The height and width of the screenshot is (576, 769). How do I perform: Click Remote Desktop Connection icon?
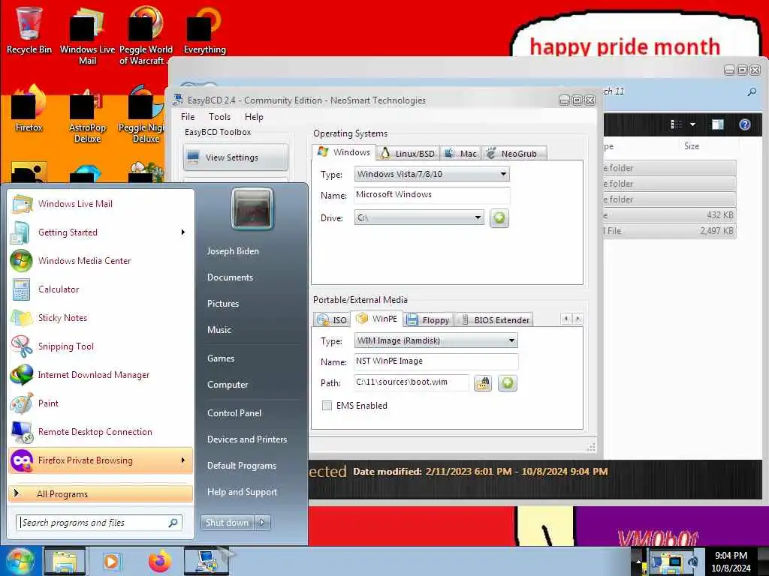coord(22,432)
